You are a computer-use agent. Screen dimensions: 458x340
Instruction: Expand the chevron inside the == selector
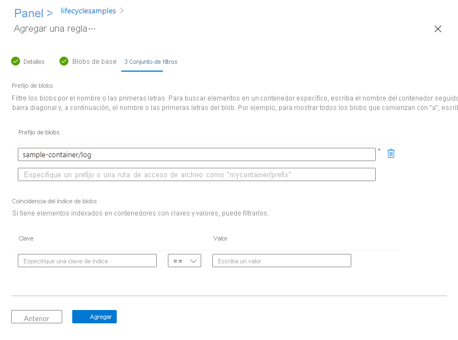coord(192,260)
